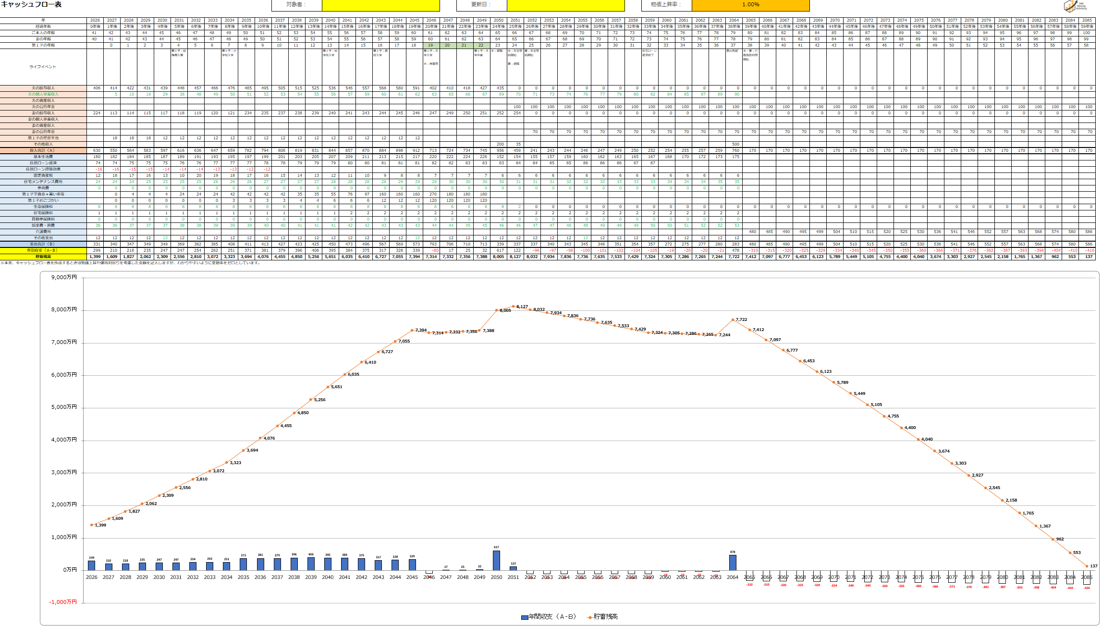Click the ライフイベント row label
Viewport: 1102px width, 626px height.
(43, 67)
